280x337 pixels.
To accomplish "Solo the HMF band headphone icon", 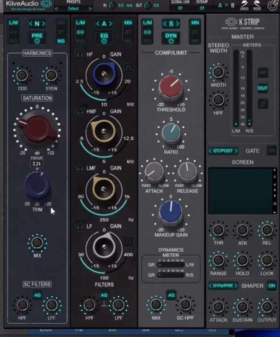I will 80,112.
